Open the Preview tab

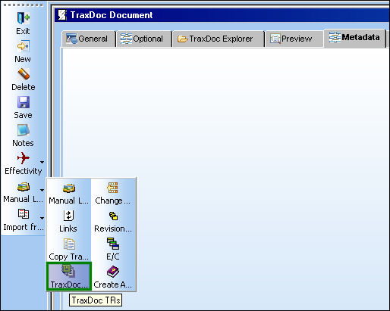pyautogui.click(x=294, y=39)
